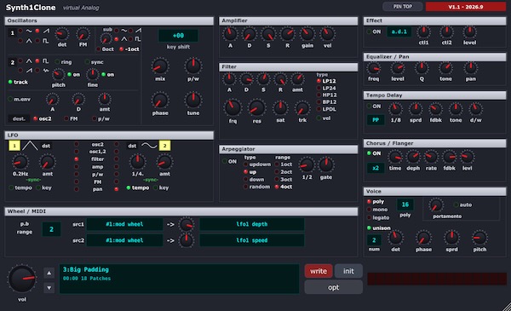Select square waveform for oscillator 1
The width and height of the screenshot is (511, 311).
(x=37, y=41)
